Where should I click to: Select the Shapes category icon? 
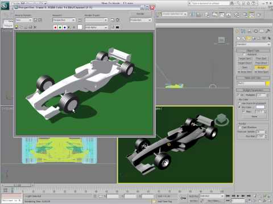pyautogui.click(x=243, y=39)
